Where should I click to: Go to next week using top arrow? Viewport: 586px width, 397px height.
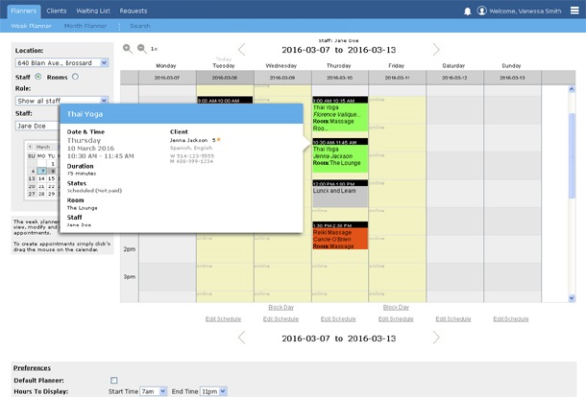[x=436, y=49]
